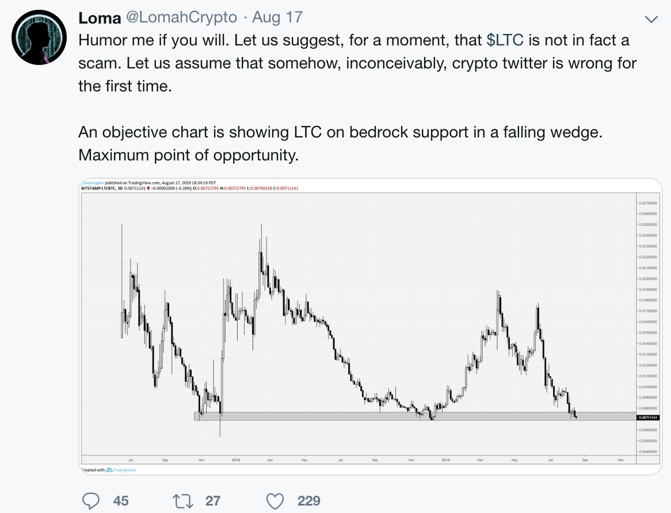
Task: View the 229 likes count
Action: coord(308,501)
